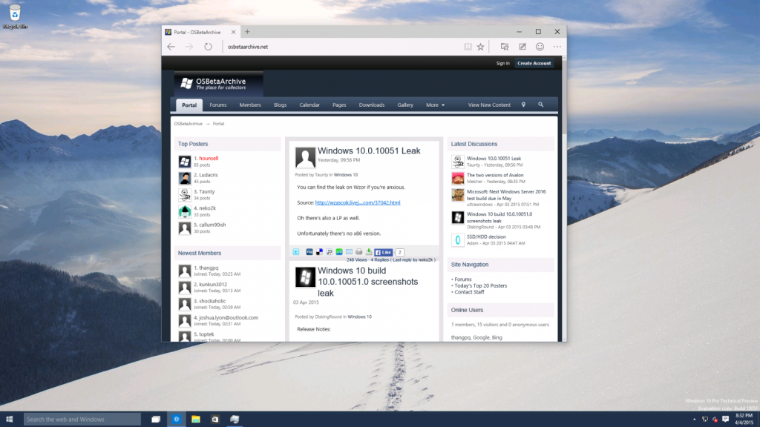Send feedback with the smiley icon
760x427 pixels.
tap(540, 47)
